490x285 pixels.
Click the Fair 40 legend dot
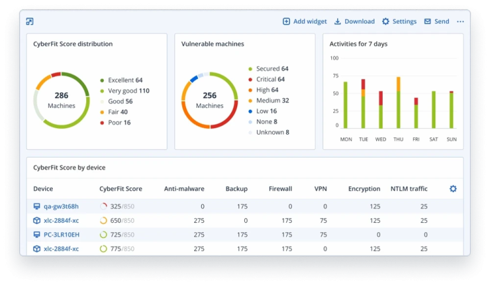click(102, 112)
